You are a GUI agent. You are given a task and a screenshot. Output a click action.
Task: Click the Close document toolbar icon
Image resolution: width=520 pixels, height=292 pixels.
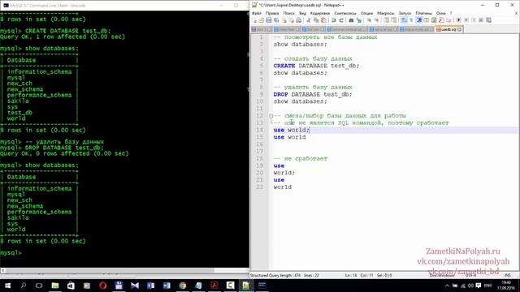[x=284, y=20]
